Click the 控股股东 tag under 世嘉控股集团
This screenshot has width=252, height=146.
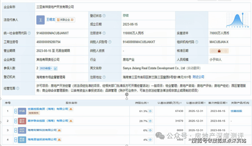(x=34, y=113)
